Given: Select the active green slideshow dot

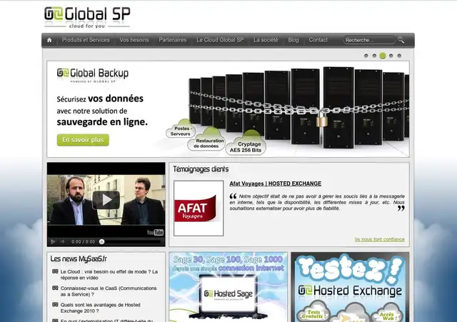Looking at the screenshot, I should point(383,56).
